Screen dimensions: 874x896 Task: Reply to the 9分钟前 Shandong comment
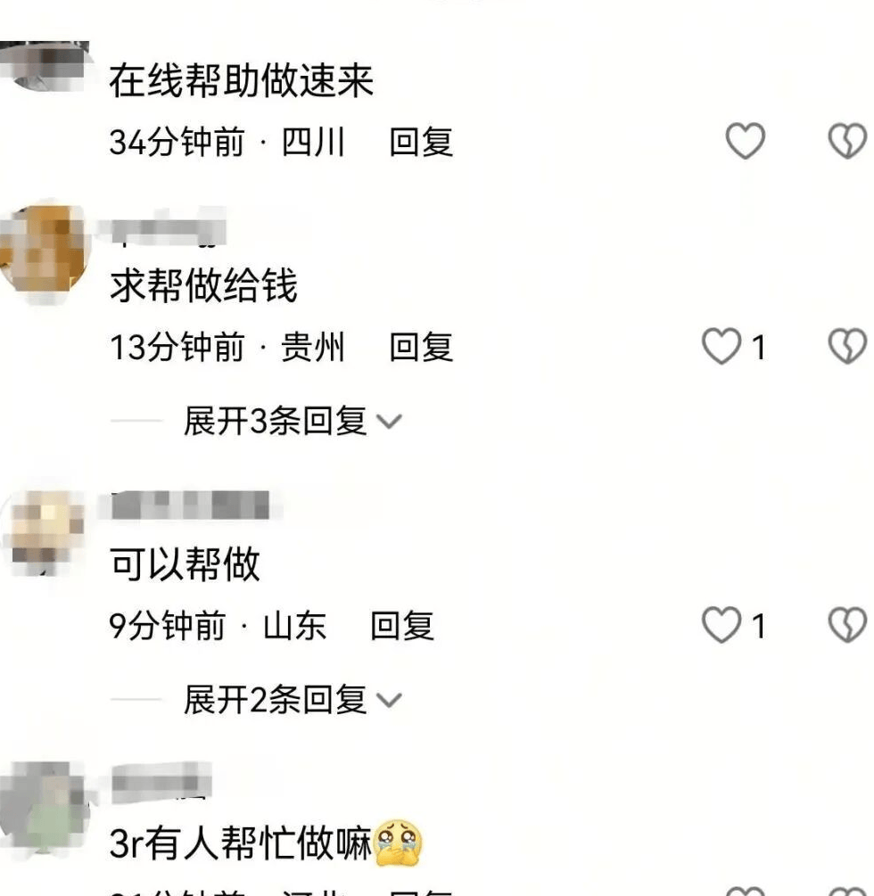coord(402,625)
